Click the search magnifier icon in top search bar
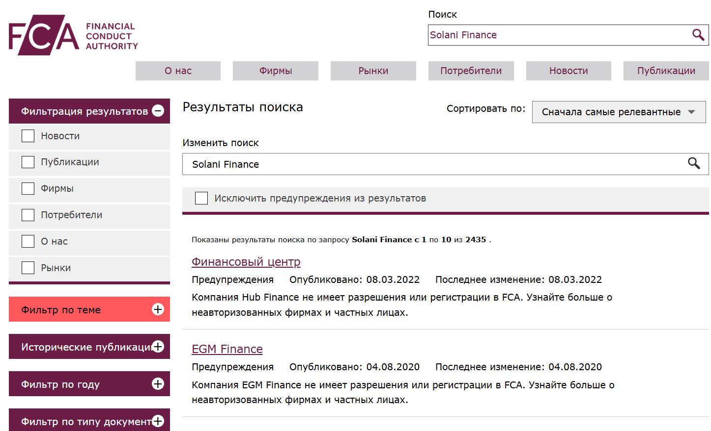This screenshot has width=711, height=431. click(698, 35)
